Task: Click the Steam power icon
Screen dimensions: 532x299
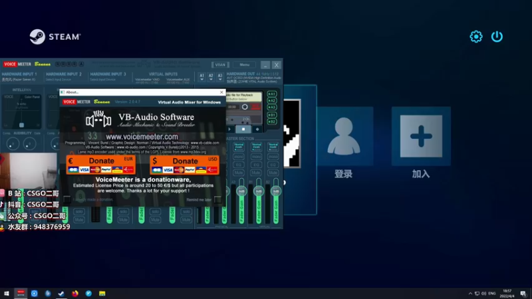Action: tap(497, 37)
